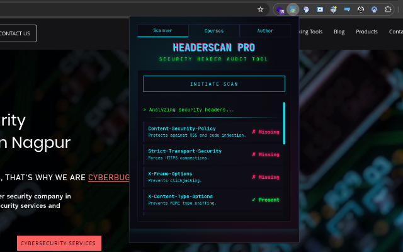Click the HEADERSCAN PRO title
This screenshot has width=403, height=252.
point(214,48)
